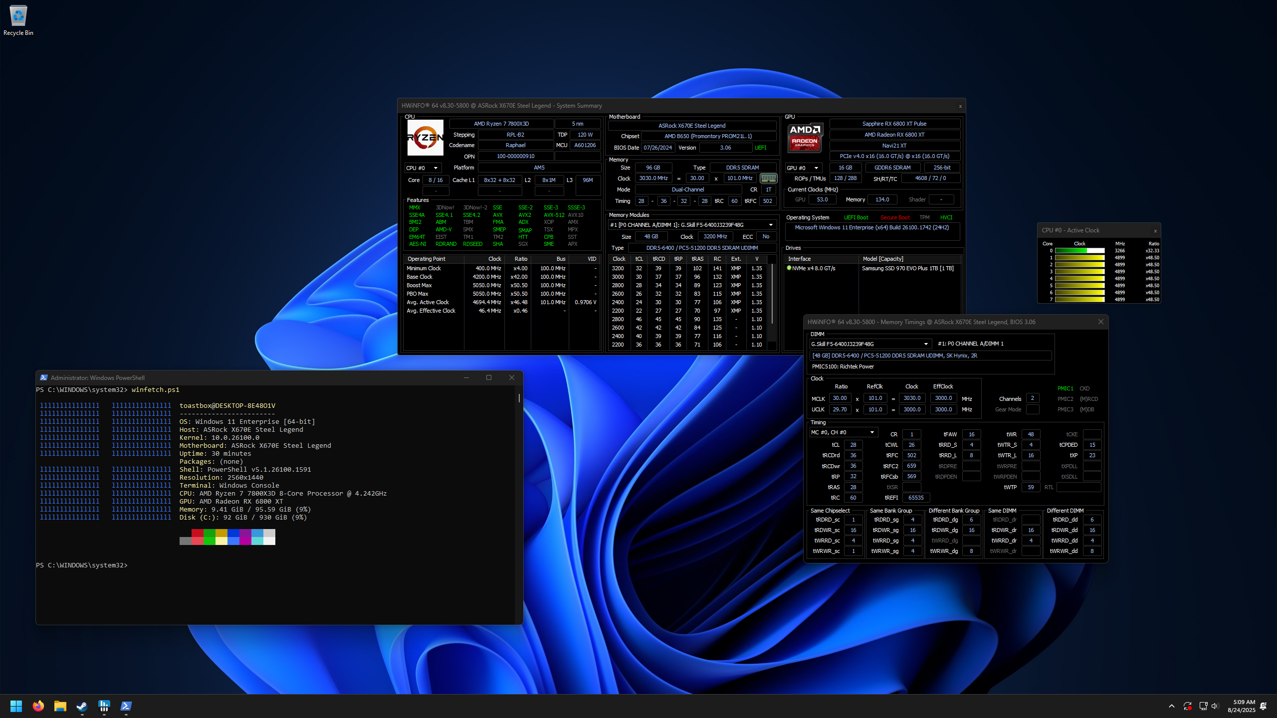Open memory timings via RAM module icon

[768, 178]
